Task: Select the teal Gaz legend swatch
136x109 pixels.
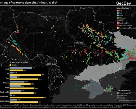Action: point(118,13)
